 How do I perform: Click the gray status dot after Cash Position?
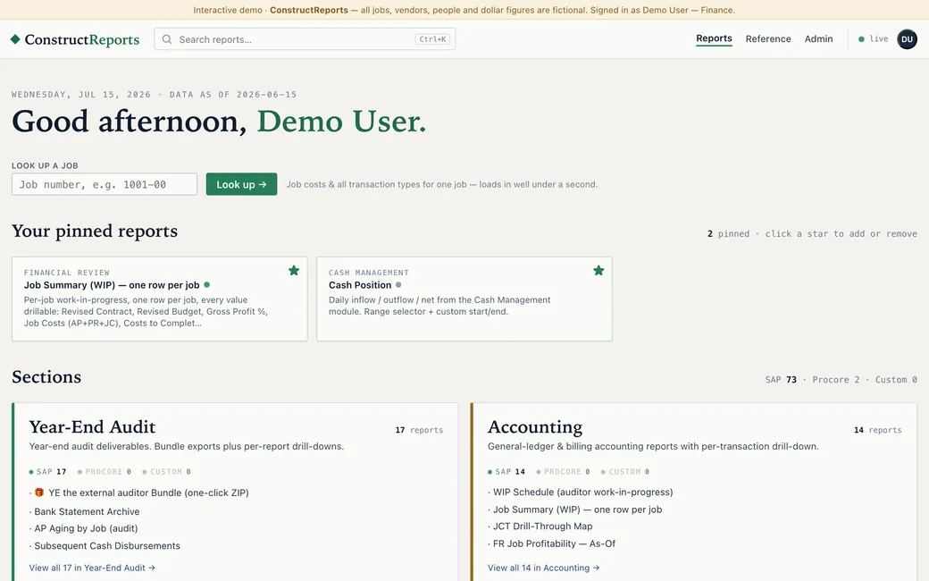[398, 284]
